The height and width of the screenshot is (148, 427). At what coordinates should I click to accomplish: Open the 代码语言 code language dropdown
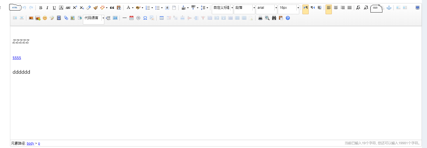point(103,18)
